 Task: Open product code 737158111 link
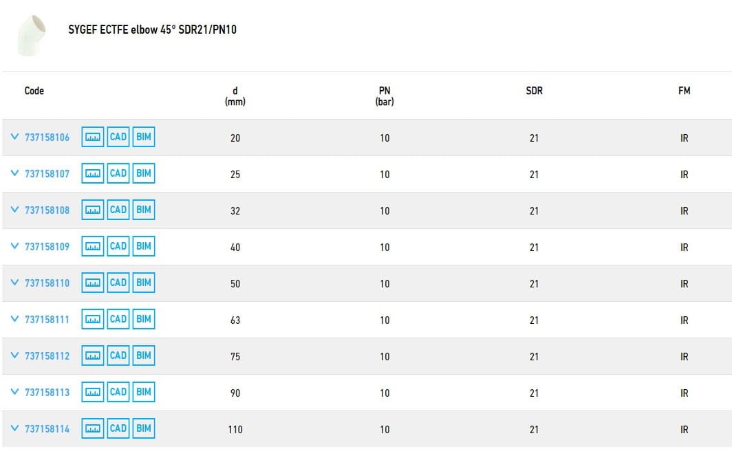click(47, 320)
